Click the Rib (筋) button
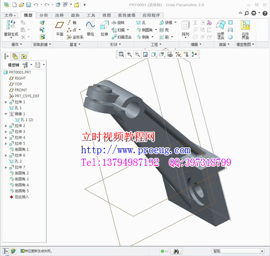The height and width of the screenshot is (256, 270). point(164,37)
